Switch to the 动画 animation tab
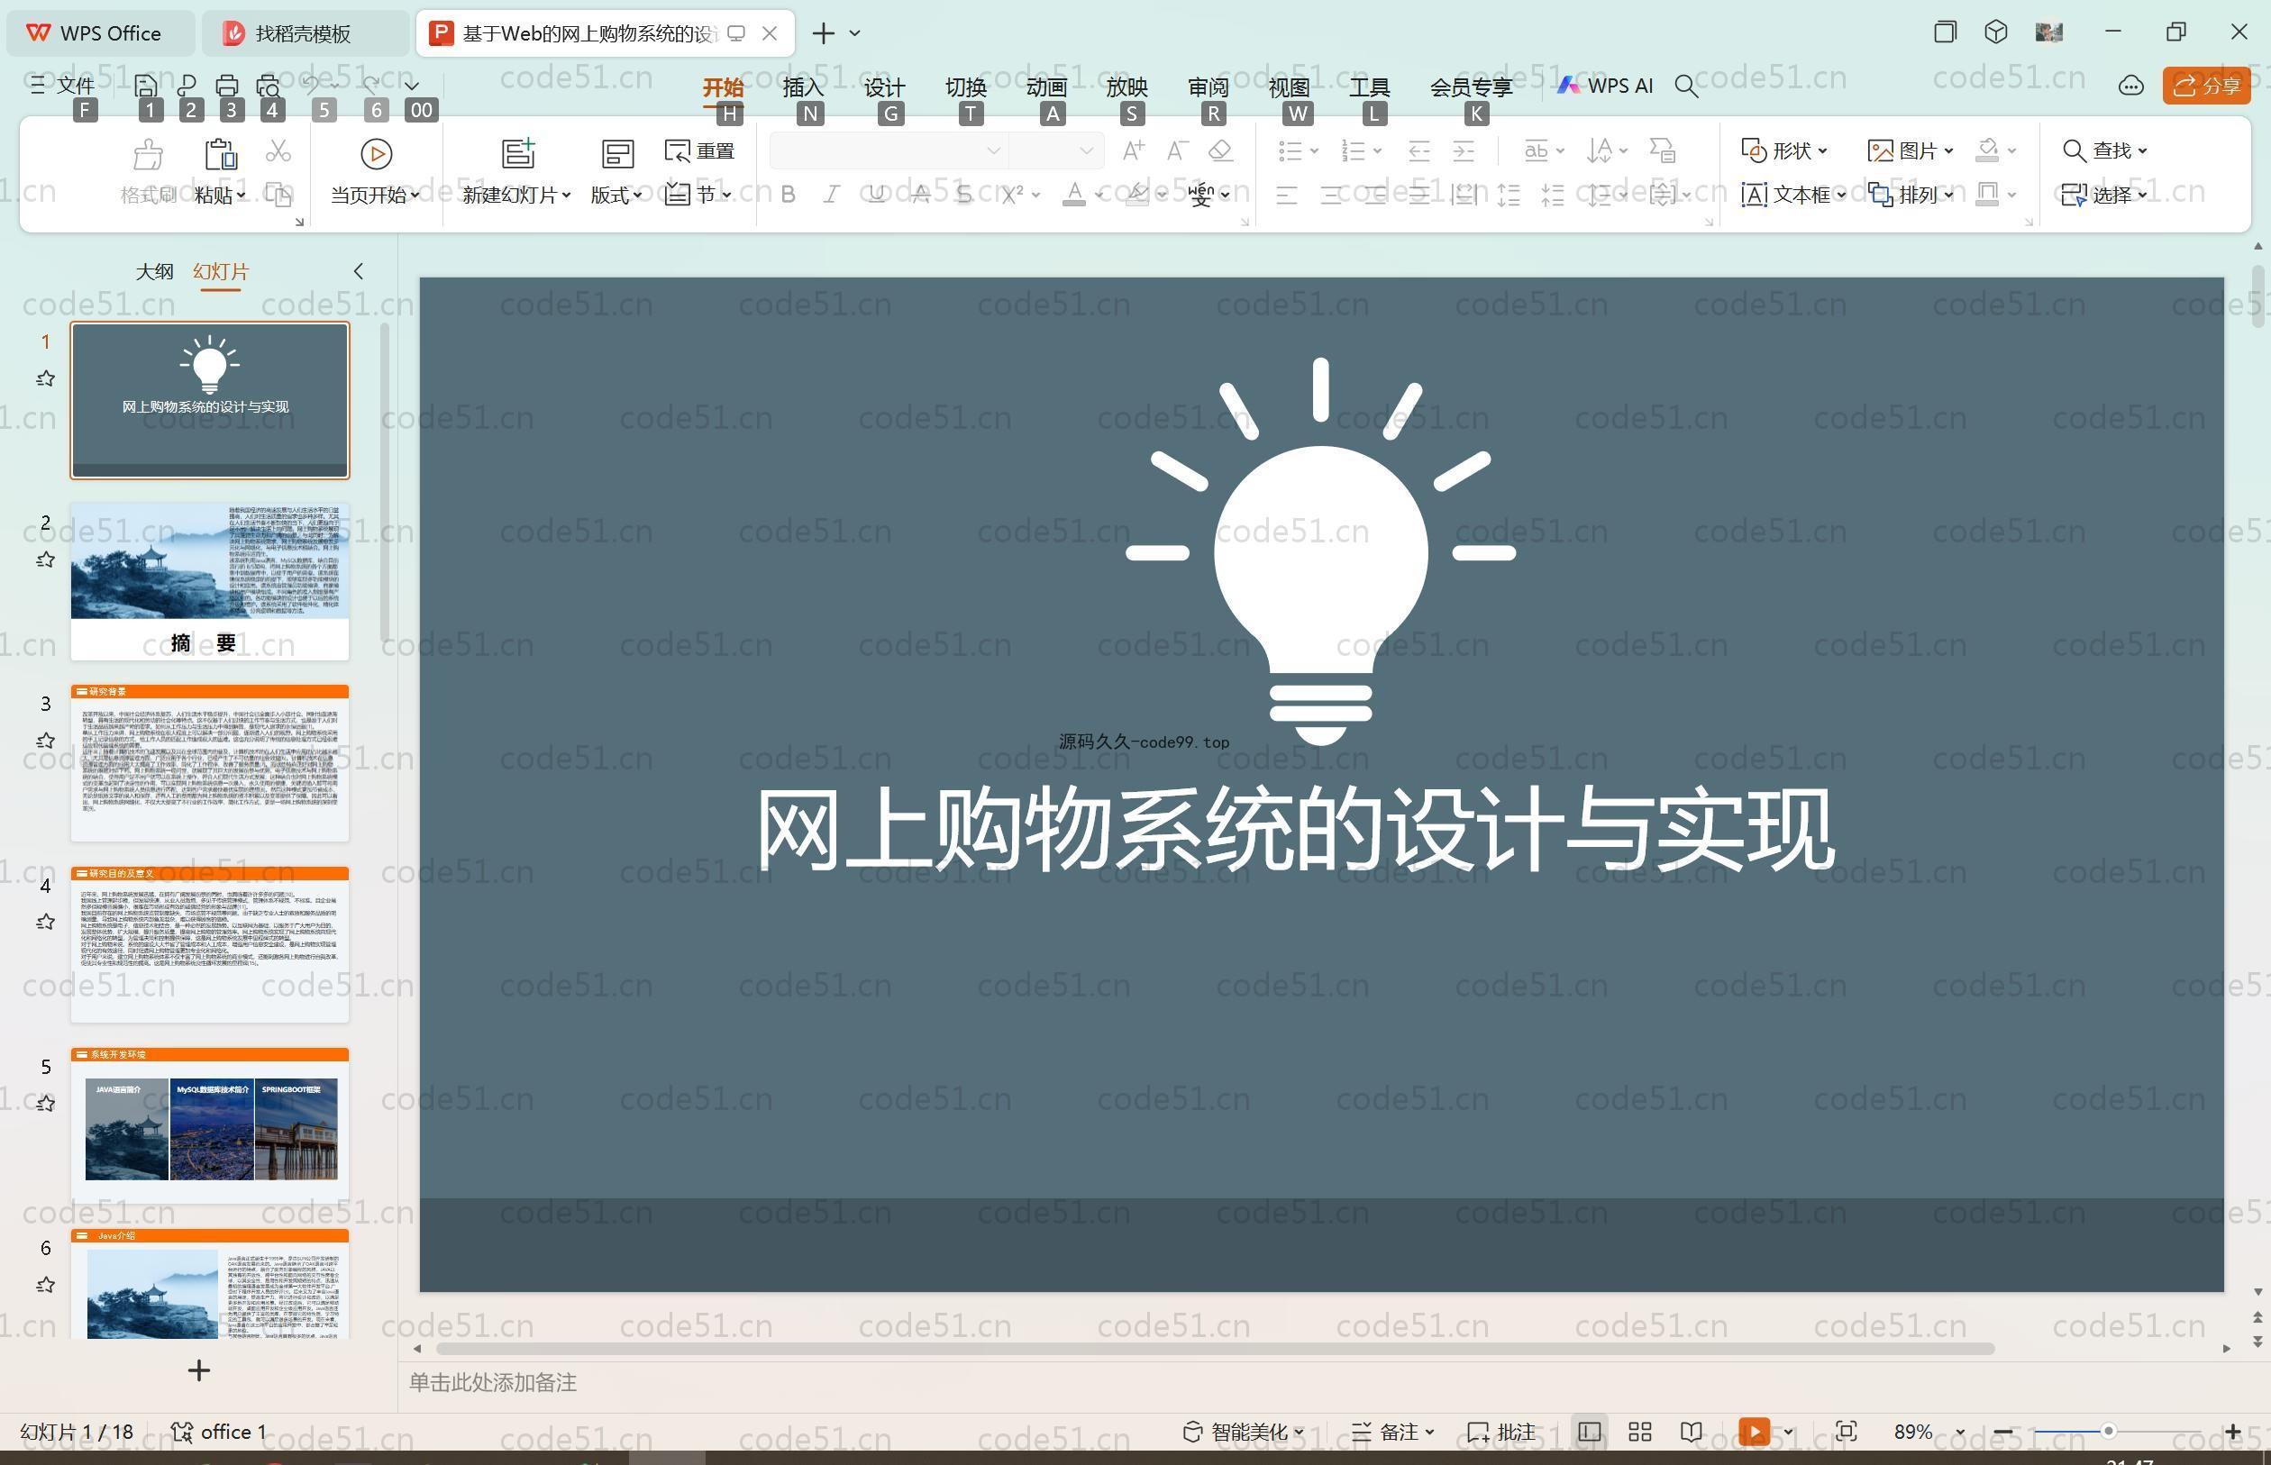Viewport: 2271px width, 1465px height. pos(1046,86)
